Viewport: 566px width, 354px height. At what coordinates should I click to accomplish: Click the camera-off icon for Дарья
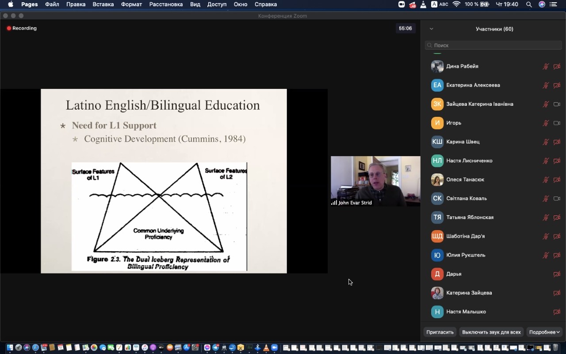coord(557,274)
